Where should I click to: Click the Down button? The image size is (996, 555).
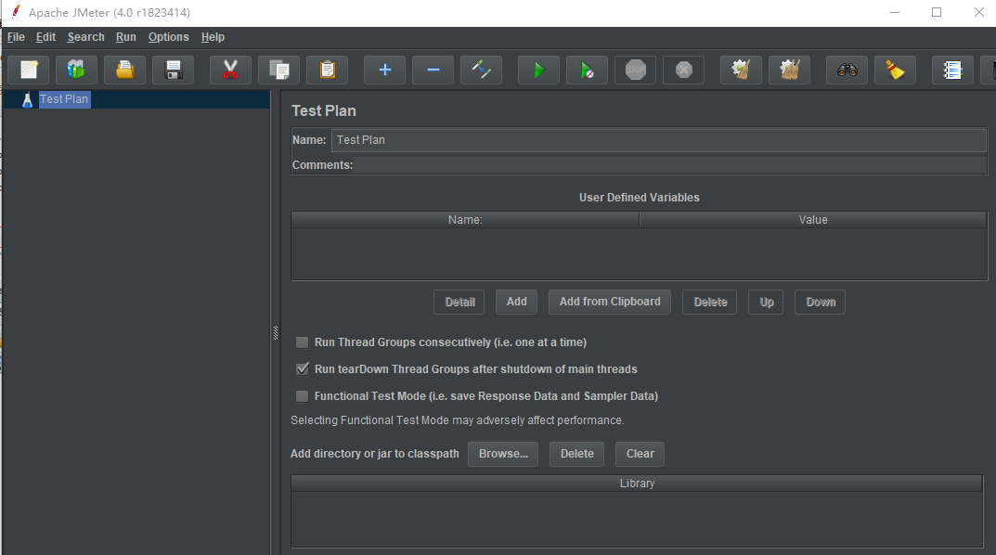820,303
